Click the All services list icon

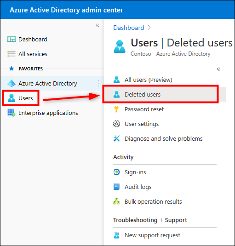pyautogui.click(x=11, y=54)
